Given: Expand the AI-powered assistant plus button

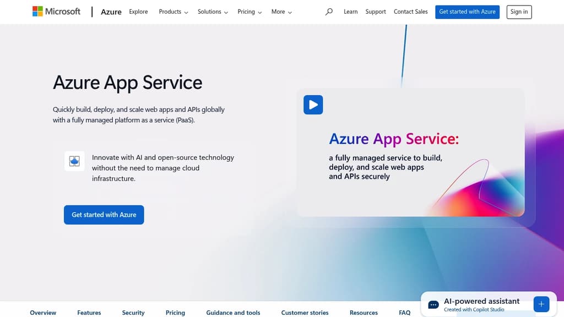Looking at the screenshot, I should click(x=541, y=304).
